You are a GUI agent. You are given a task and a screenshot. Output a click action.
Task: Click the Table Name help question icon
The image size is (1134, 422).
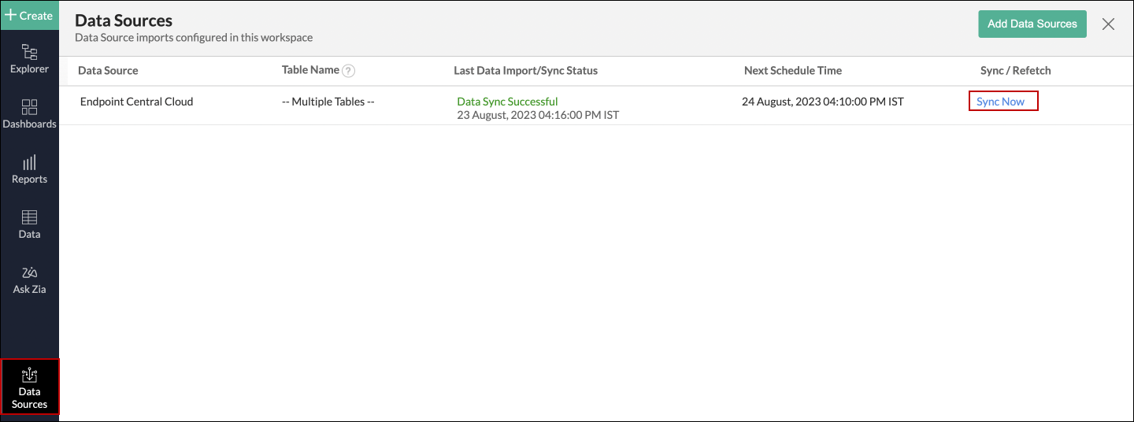pyautogui.click(x=349, y=71)
